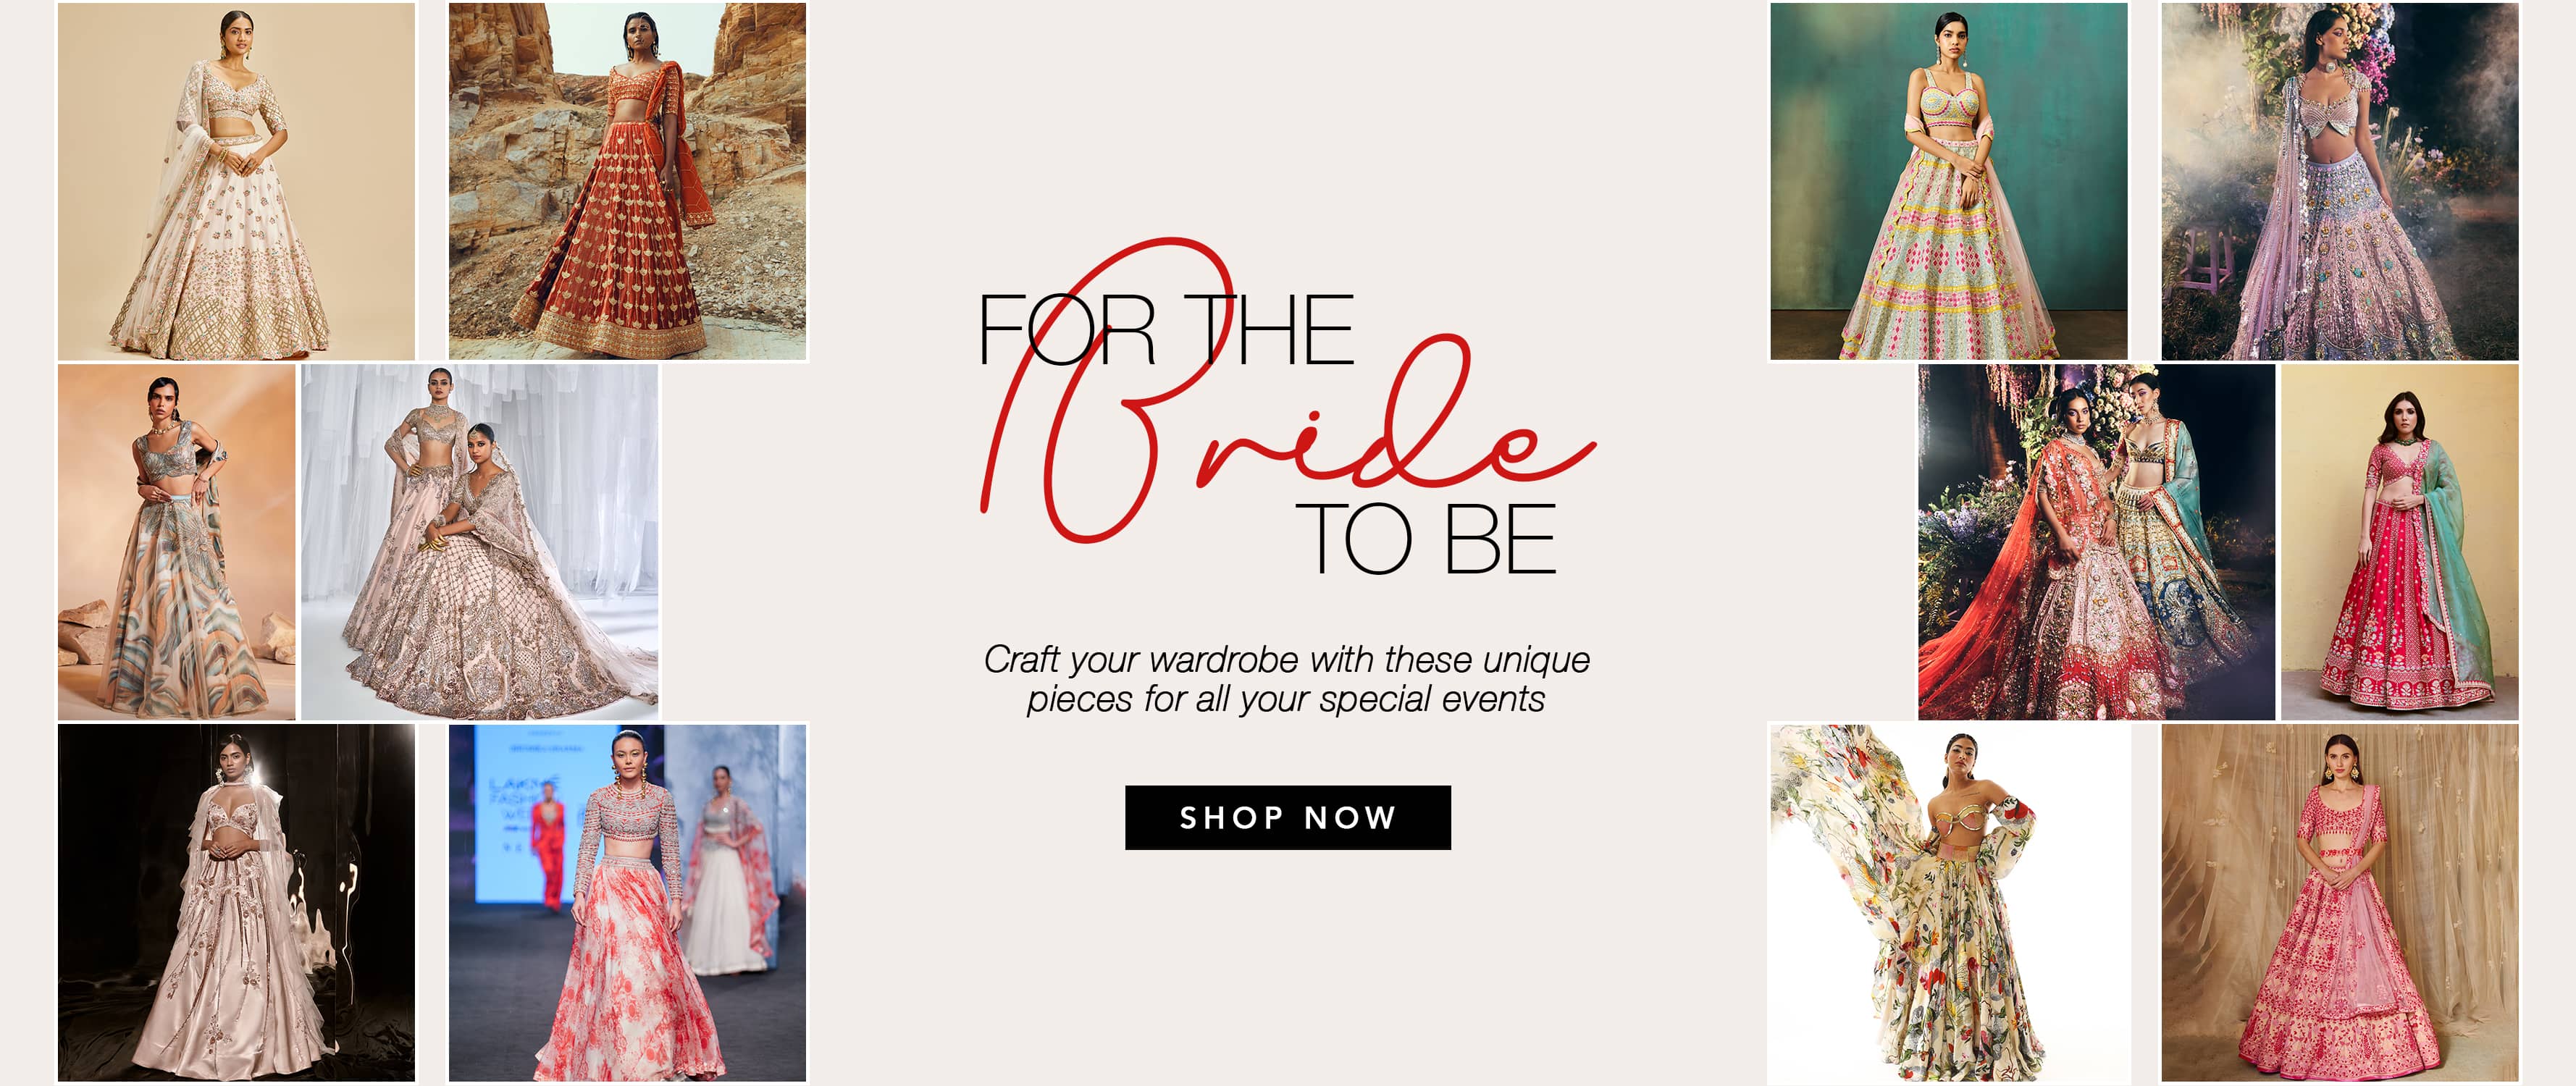This screenshot has height=1086, width=2576.
Task: View the pink lehenga on beige drape
Action: coord(2340,903)
